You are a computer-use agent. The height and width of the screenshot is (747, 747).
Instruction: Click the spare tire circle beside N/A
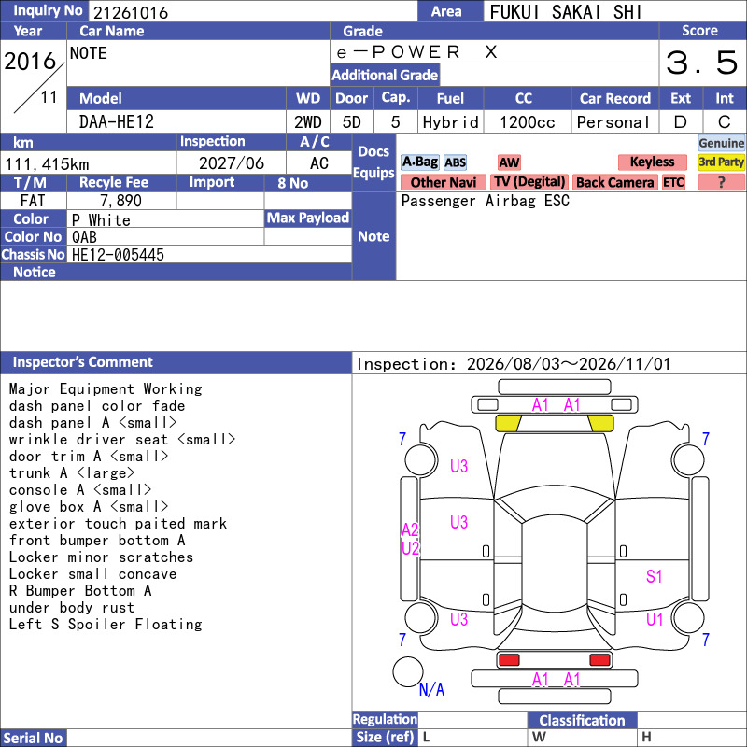pyautogui.click(x=408, y=671)
